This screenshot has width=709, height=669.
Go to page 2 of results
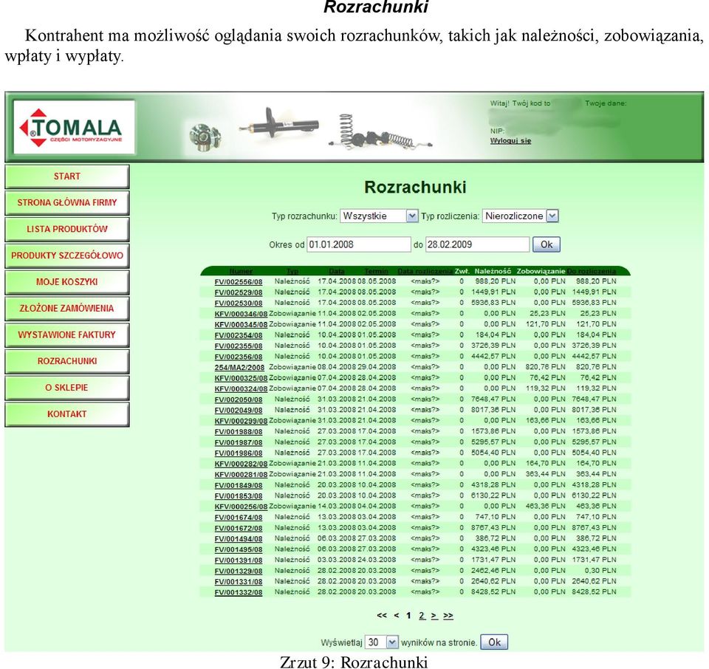click(x=422, y=615)
